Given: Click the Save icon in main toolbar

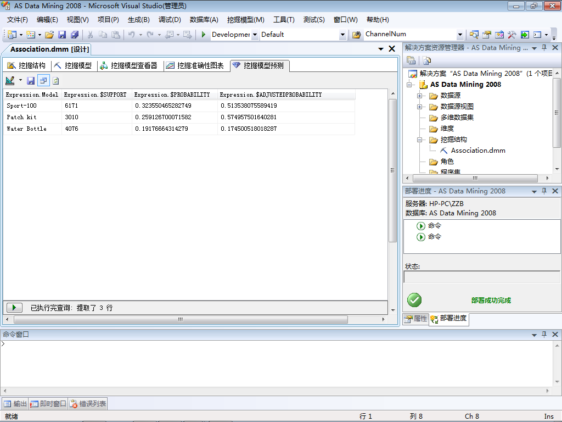Looking at the screenshot, I should coord(62,35).
